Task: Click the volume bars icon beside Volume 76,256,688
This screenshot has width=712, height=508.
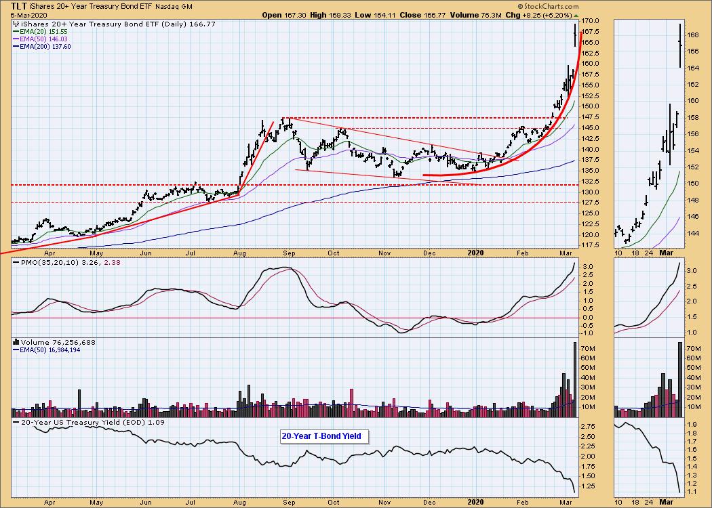Action: [16, 343]
